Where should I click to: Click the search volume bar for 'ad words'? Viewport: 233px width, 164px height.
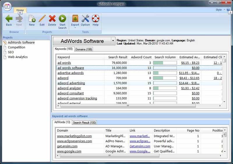click(x=165, y=63)
